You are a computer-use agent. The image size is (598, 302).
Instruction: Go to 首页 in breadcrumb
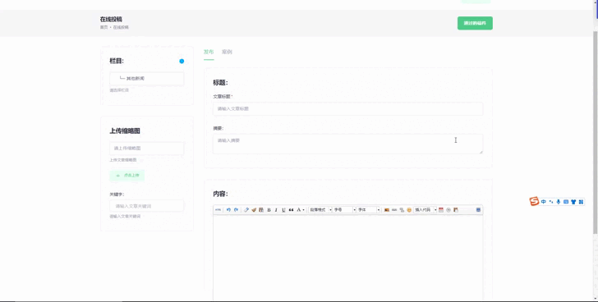tap(103, 27)
